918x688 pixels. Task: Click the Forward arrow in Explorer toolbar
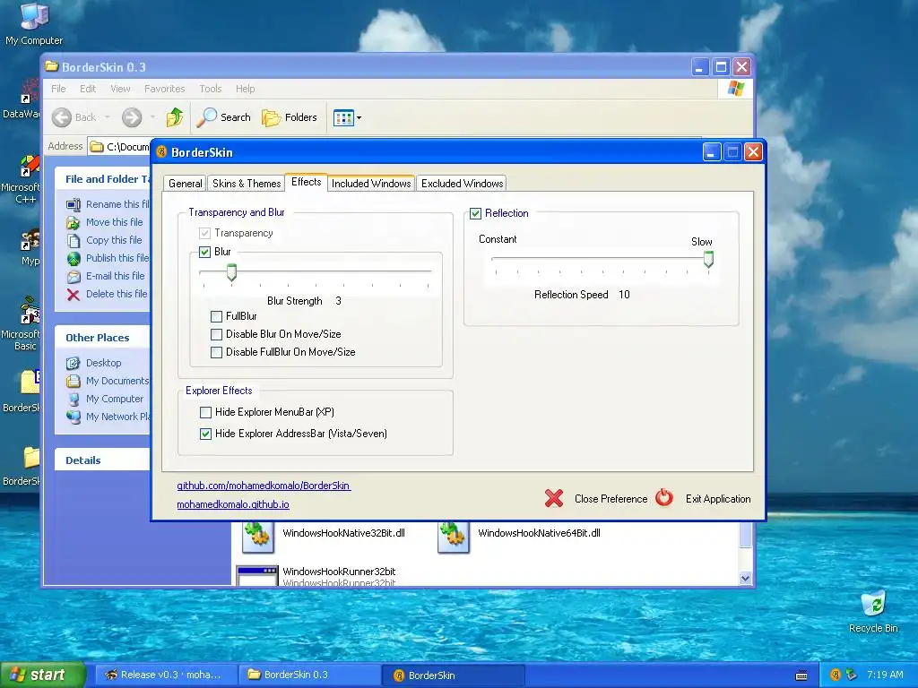[x=132, y=117]
